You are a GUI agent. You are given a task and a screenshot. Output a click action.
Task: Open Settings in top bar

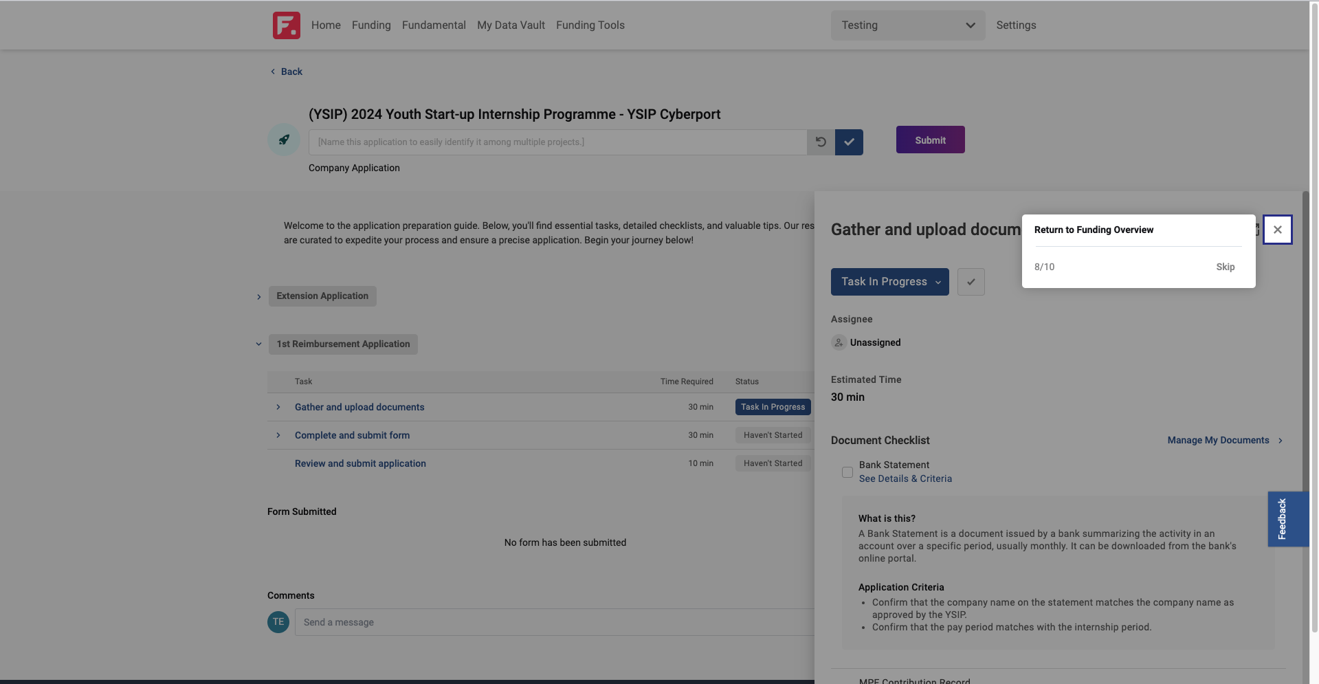pos(1016,25)
